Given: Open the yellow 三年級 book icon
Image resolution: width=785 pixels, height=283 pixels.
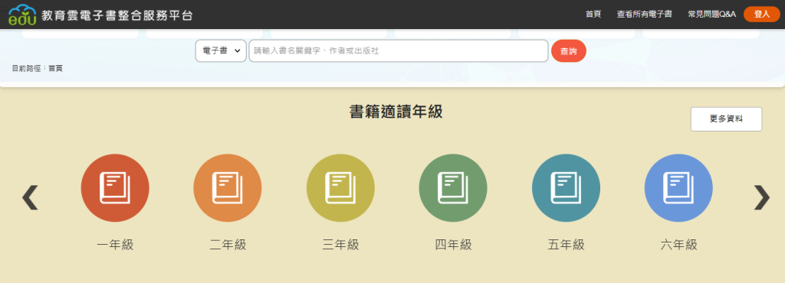Looking at the screenshot, I should (340, 187).
